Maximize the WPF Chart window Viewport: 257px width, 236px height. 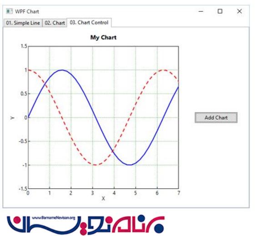point(220,11)
